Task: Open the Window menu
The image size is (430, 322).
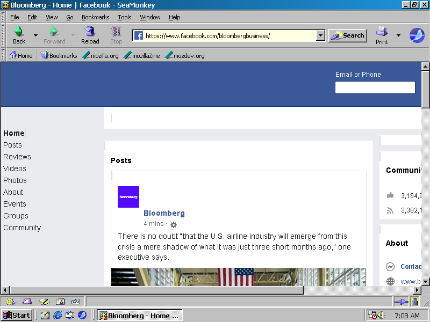Action: coord(150,17)
